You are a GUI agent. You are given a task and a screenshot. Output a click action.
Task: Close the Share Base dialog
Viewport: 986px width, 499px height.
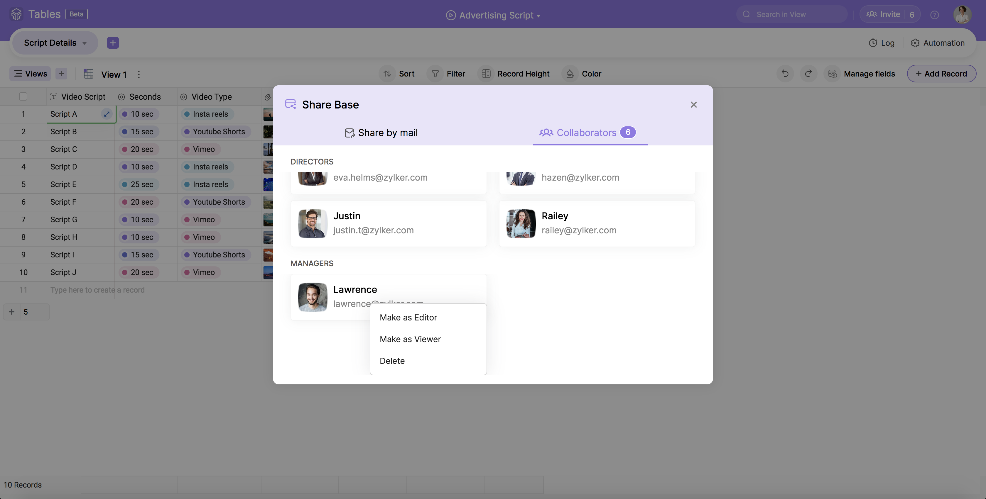(693, 105)
